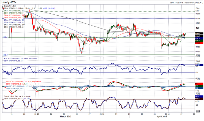The height and width of the screenshot is (121, 204).
Task: Click the blue 0.02 MACDF histogram value tag
Action: pyautogui.click(x=199, y=88)
